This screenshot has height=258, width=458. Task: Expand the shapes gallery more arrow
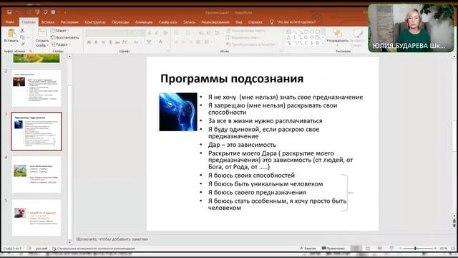tap(323, 43)
